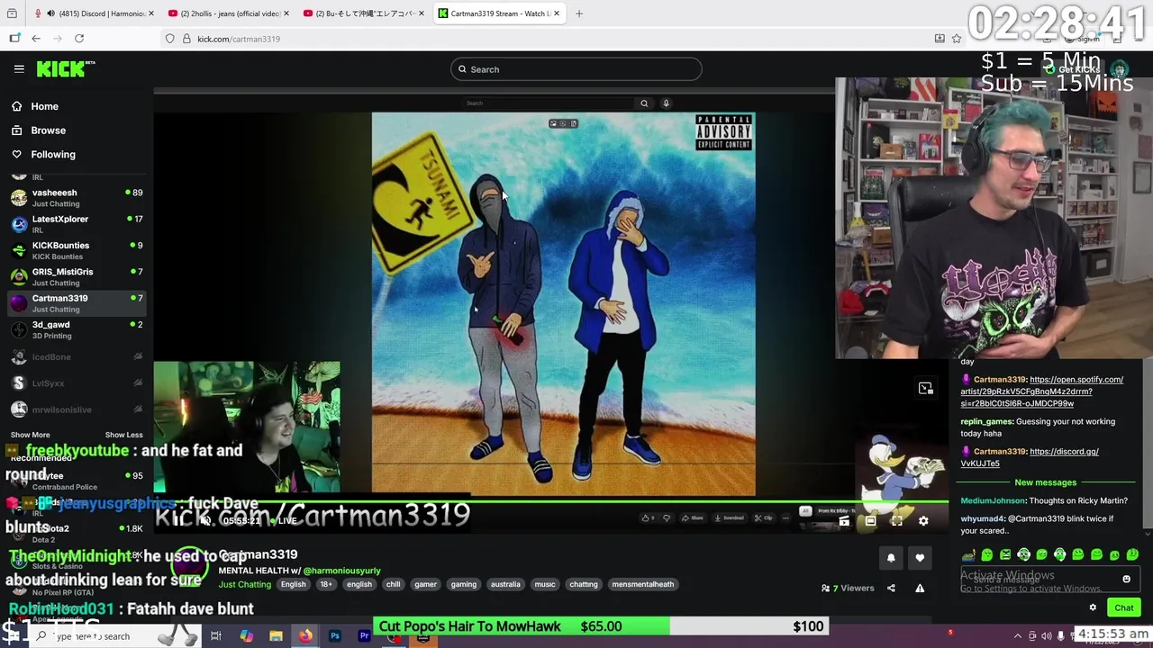
Task: Open discord.gg link in chat
Action: 1030,457
